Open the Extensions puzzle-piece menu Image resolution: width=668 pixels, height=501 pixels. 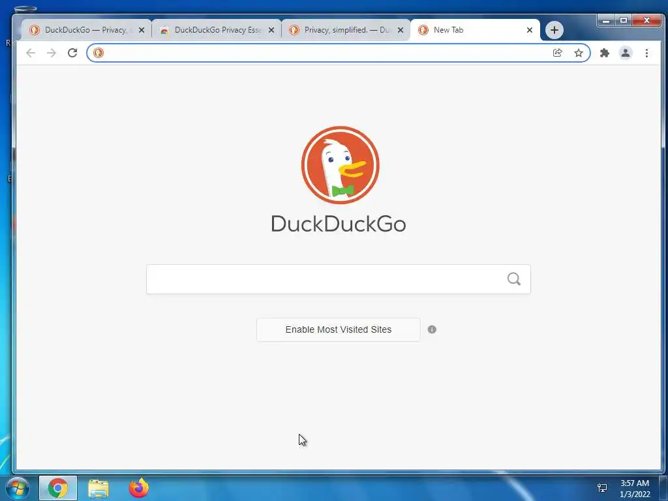tap(604, 53)
